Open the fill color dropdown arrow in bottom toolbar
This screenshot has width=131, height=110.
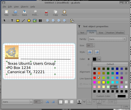(94, 102)
